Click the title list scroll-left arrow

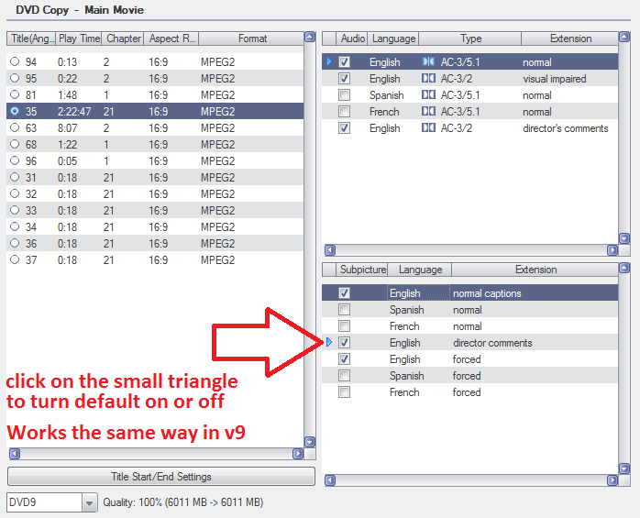coord(15,454)
